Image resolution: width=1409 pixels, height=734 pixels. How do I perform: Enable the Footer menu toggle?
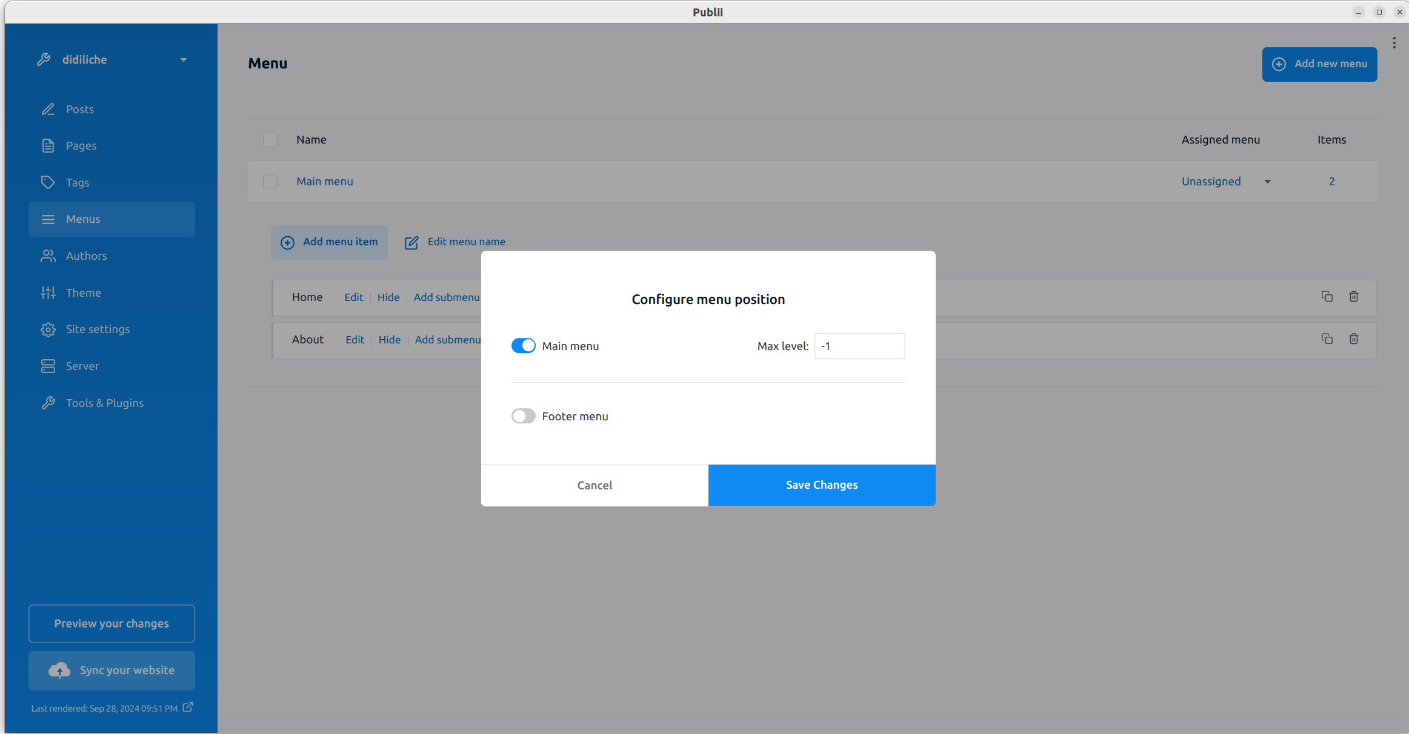pos(523,416)
